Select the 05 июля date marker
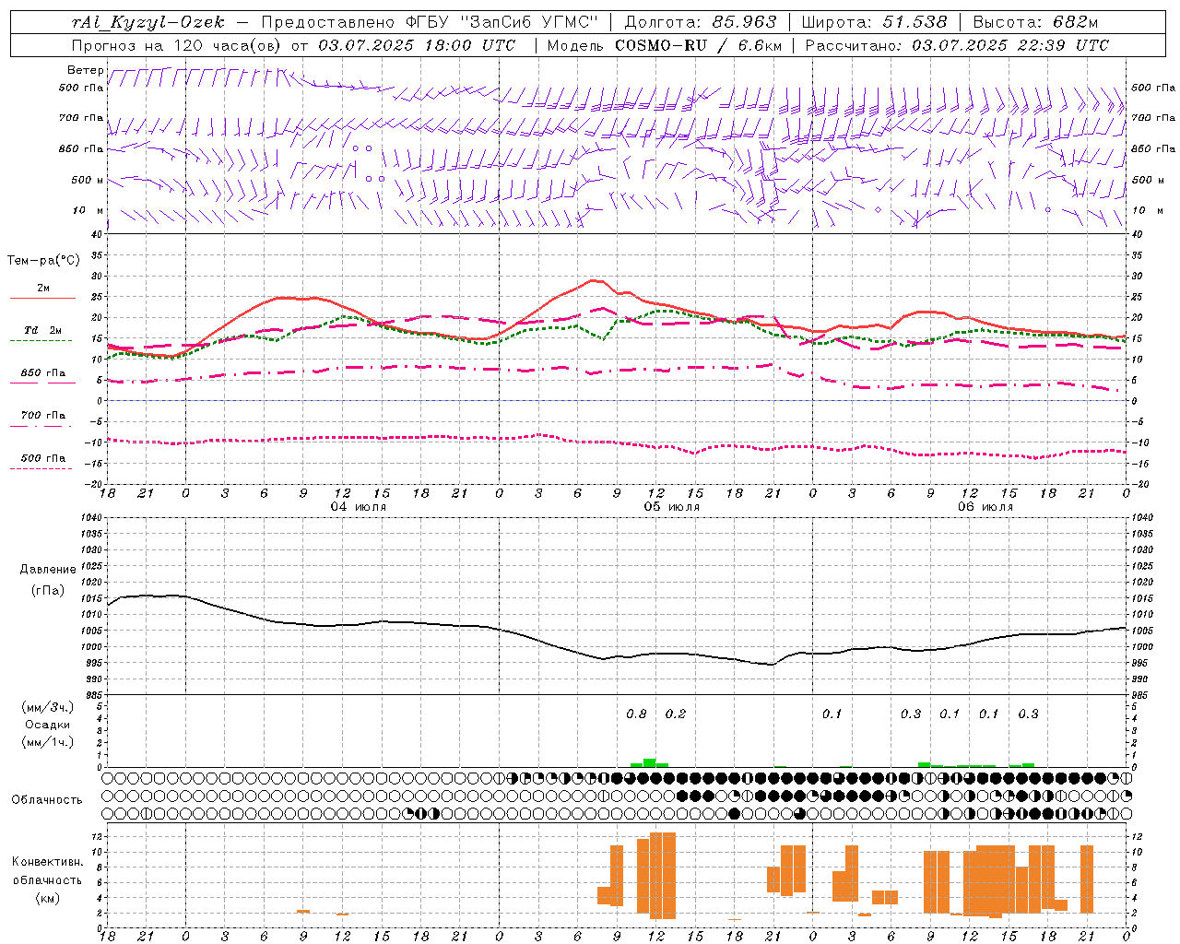The width and height of the screenshot is (1180, 944). pos(672,507)
